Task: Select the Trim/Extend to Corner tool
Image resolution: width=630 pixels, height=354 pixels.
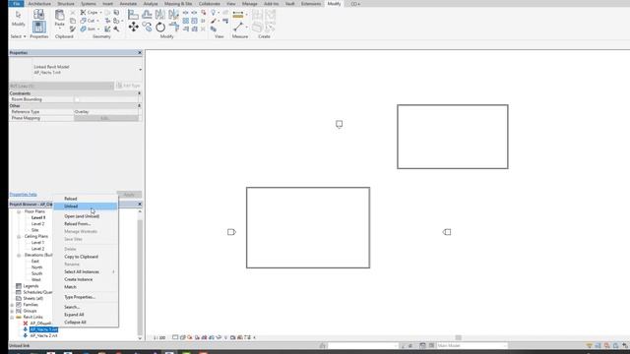Action: (173, 27)
